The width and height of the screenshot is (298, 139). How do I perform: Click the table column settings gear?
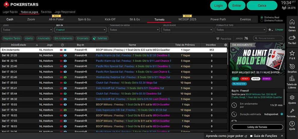[x=225, y=45]
